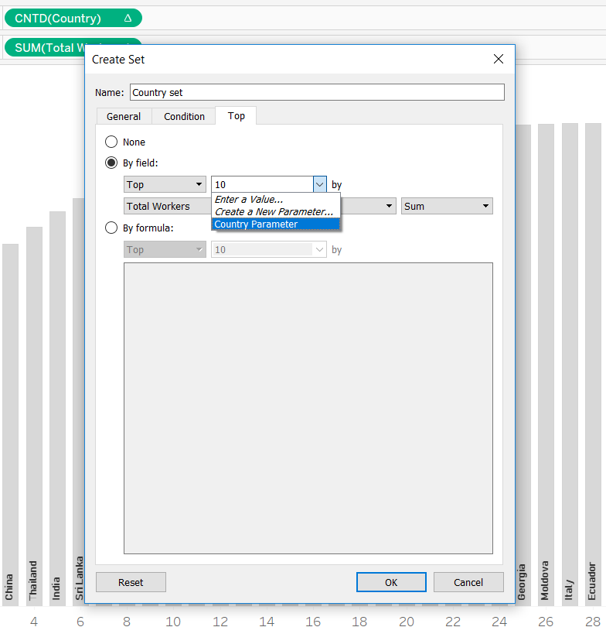Select the India bar in chart
This screenshot has height=627, width=606.
pos(57,409)
